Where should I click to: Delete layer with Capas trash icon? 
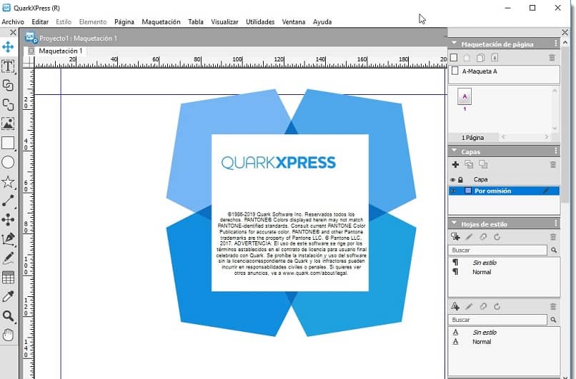[553, 165]
